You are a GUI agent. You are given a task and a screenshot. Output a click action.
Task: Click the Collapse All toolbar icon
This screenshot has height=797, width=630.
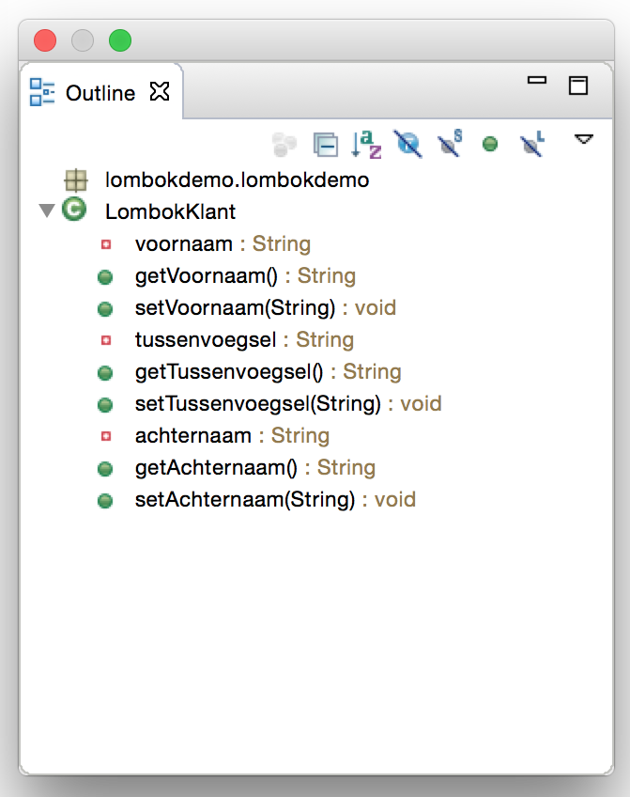click(x=325, y=145)
